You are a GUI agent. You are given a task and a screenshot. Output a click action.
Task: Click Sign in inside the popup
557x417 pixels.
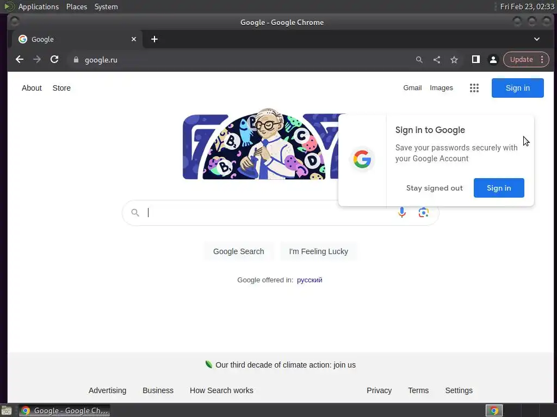tap(499, 188)
